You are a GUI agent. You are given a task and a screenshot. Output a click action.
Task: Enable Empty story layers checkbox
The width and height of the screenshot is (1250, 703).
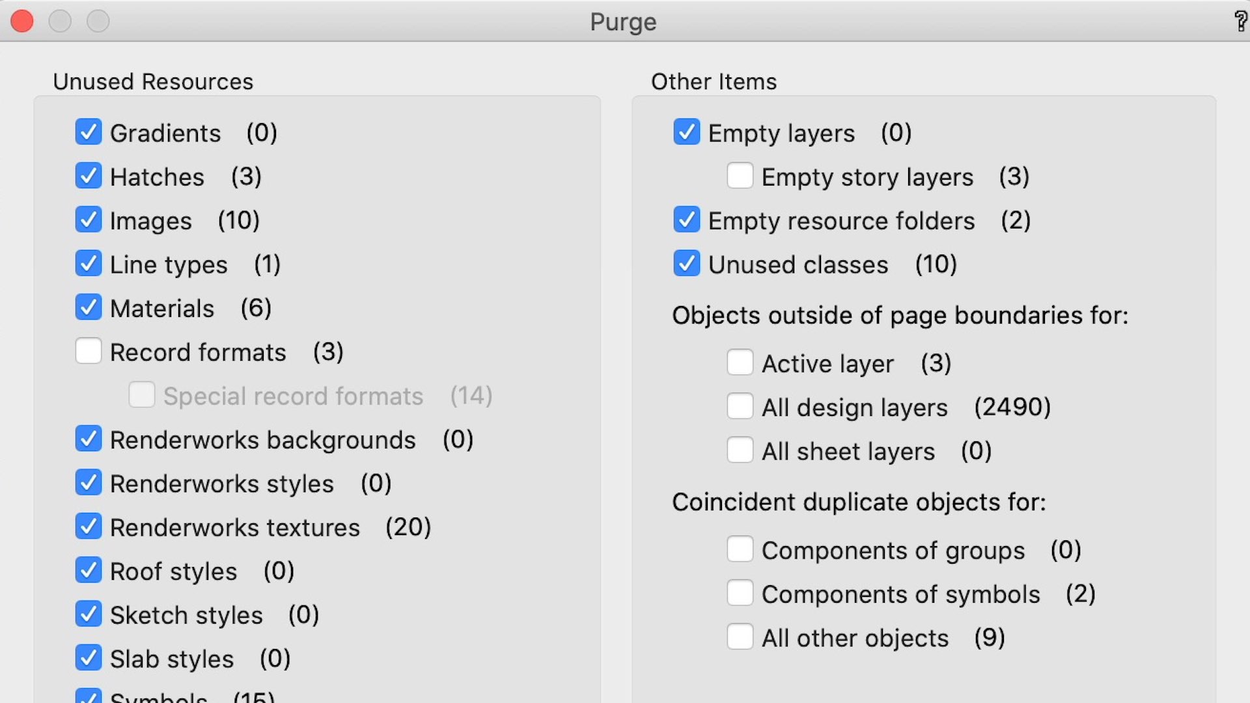tap(740, 176)
